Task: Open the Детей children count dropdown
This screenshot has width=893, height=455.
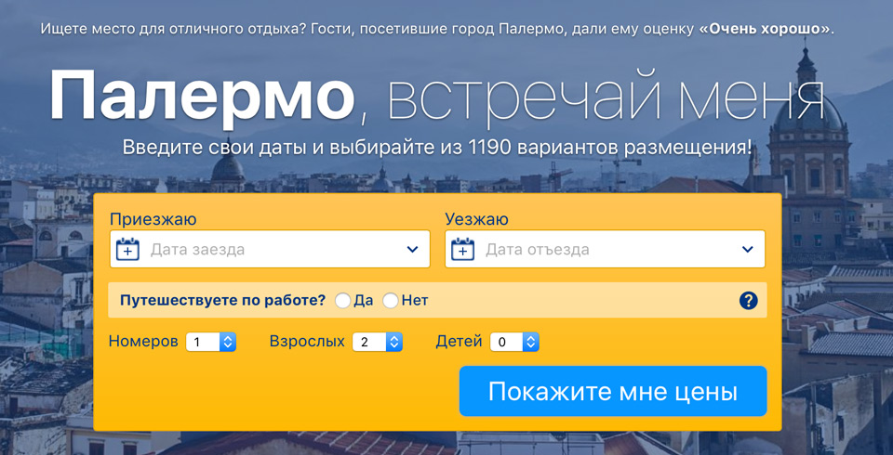Action: tap(514, 342)
